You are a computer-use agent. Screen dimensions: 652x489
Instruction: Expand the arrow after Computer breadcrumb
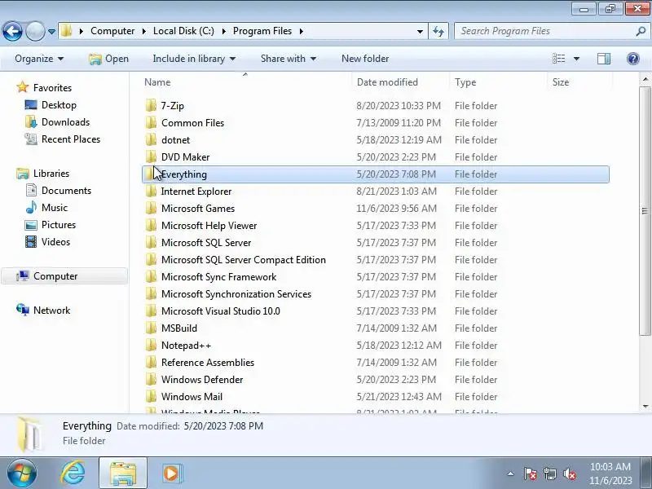(x=144, y=31)
